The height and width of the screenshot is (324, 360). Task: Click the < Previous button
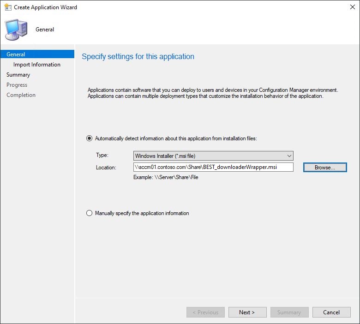(205, 312)
